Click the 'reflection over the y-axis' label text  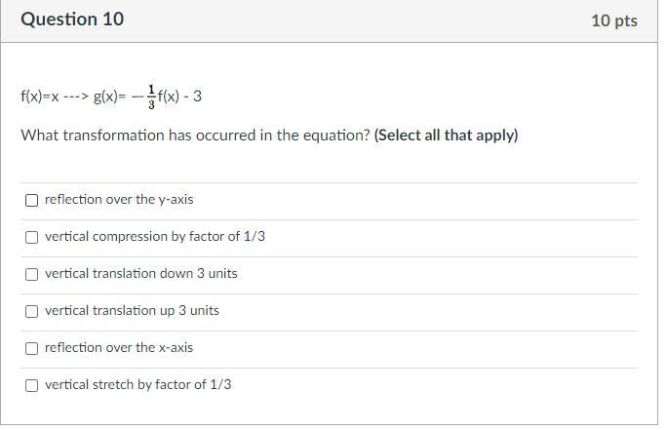click(x=119, y=200)
